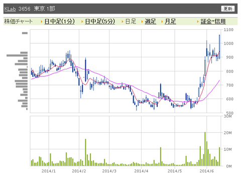Click the longest price-volume histogram bar
The image size is (241, 181).
click(17, 55)
